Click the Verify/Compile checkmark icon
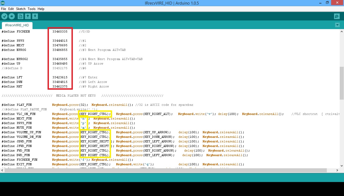The image size is (344, 196). click(x=5, y=16)
